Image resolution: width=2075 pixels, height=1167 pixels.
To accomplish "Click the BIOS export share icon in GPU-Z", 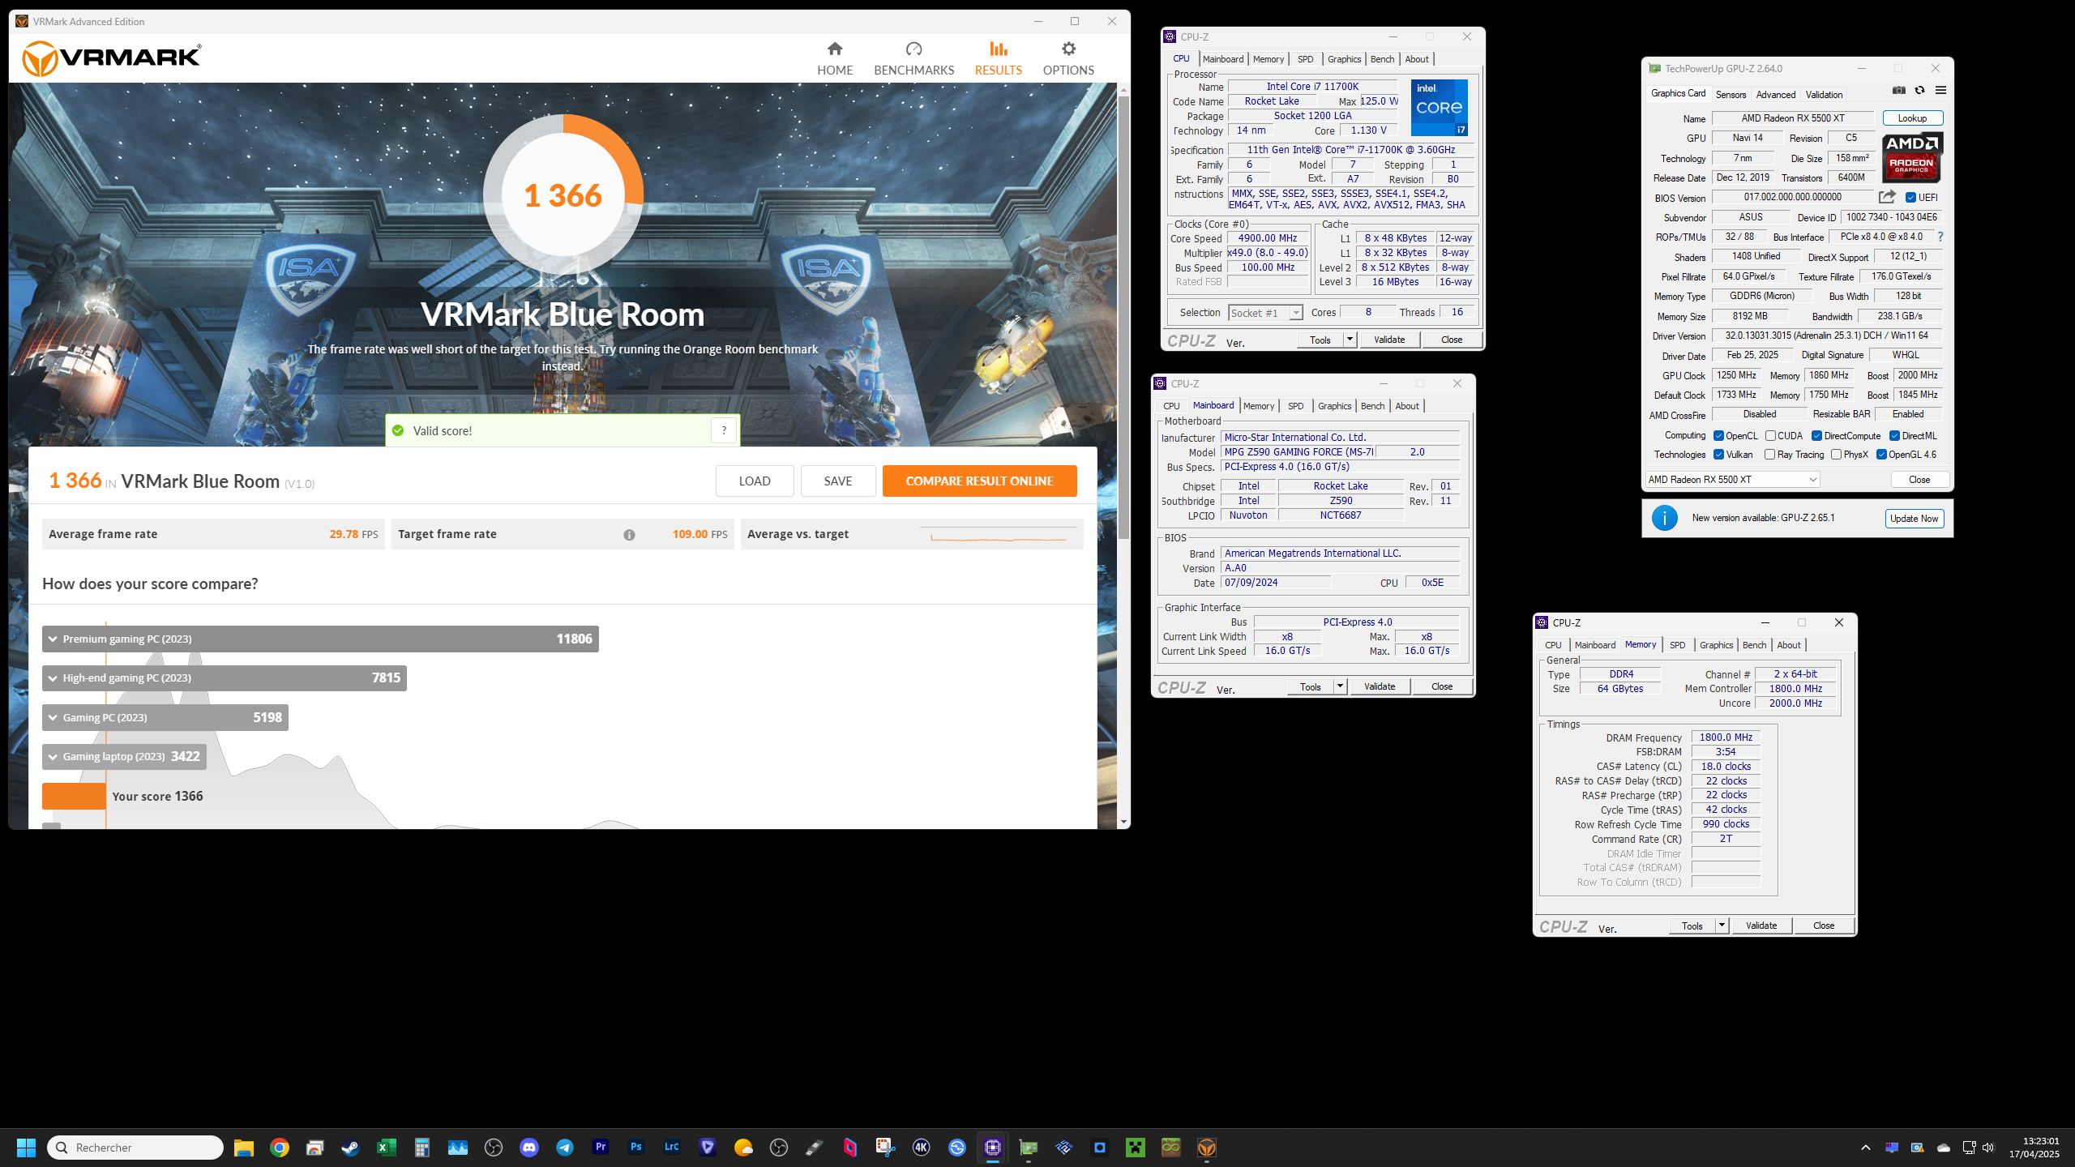I will pyautogui.click(x=1887, y=197).
